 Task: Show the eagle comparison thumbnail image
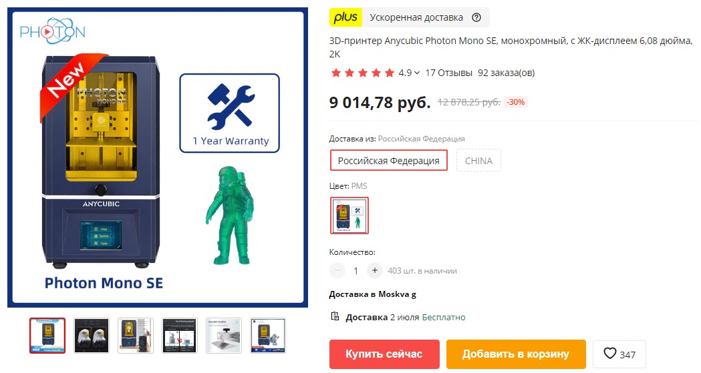tap(91, 336)
